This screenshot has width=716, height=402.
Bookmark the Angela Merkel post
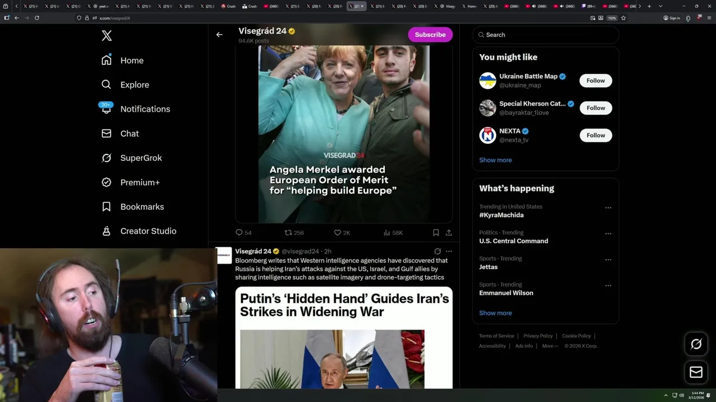point(436,233)
